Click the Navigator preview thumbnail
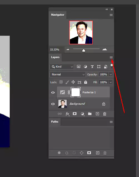This screenshot has height=177, width=139. [x=81, y=32]
